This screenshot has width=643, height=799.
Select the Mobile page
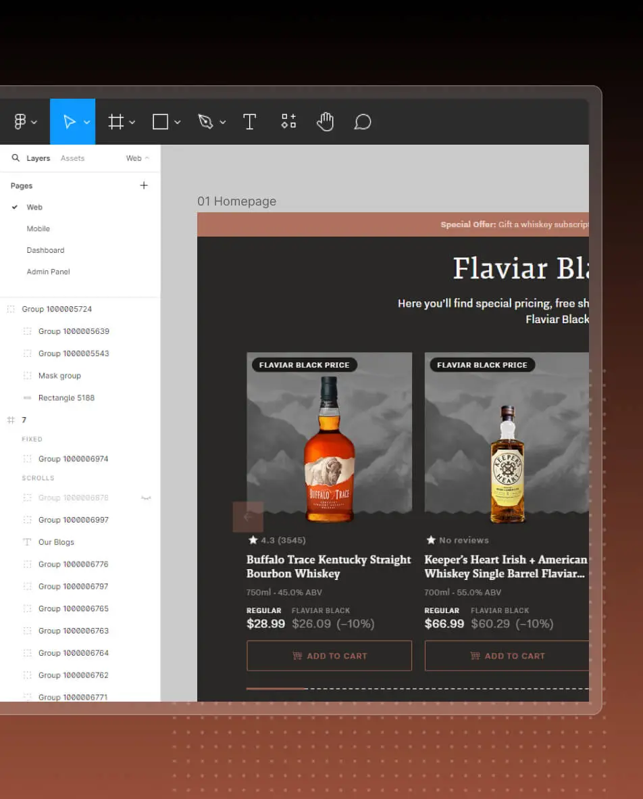tap(38, 228)
